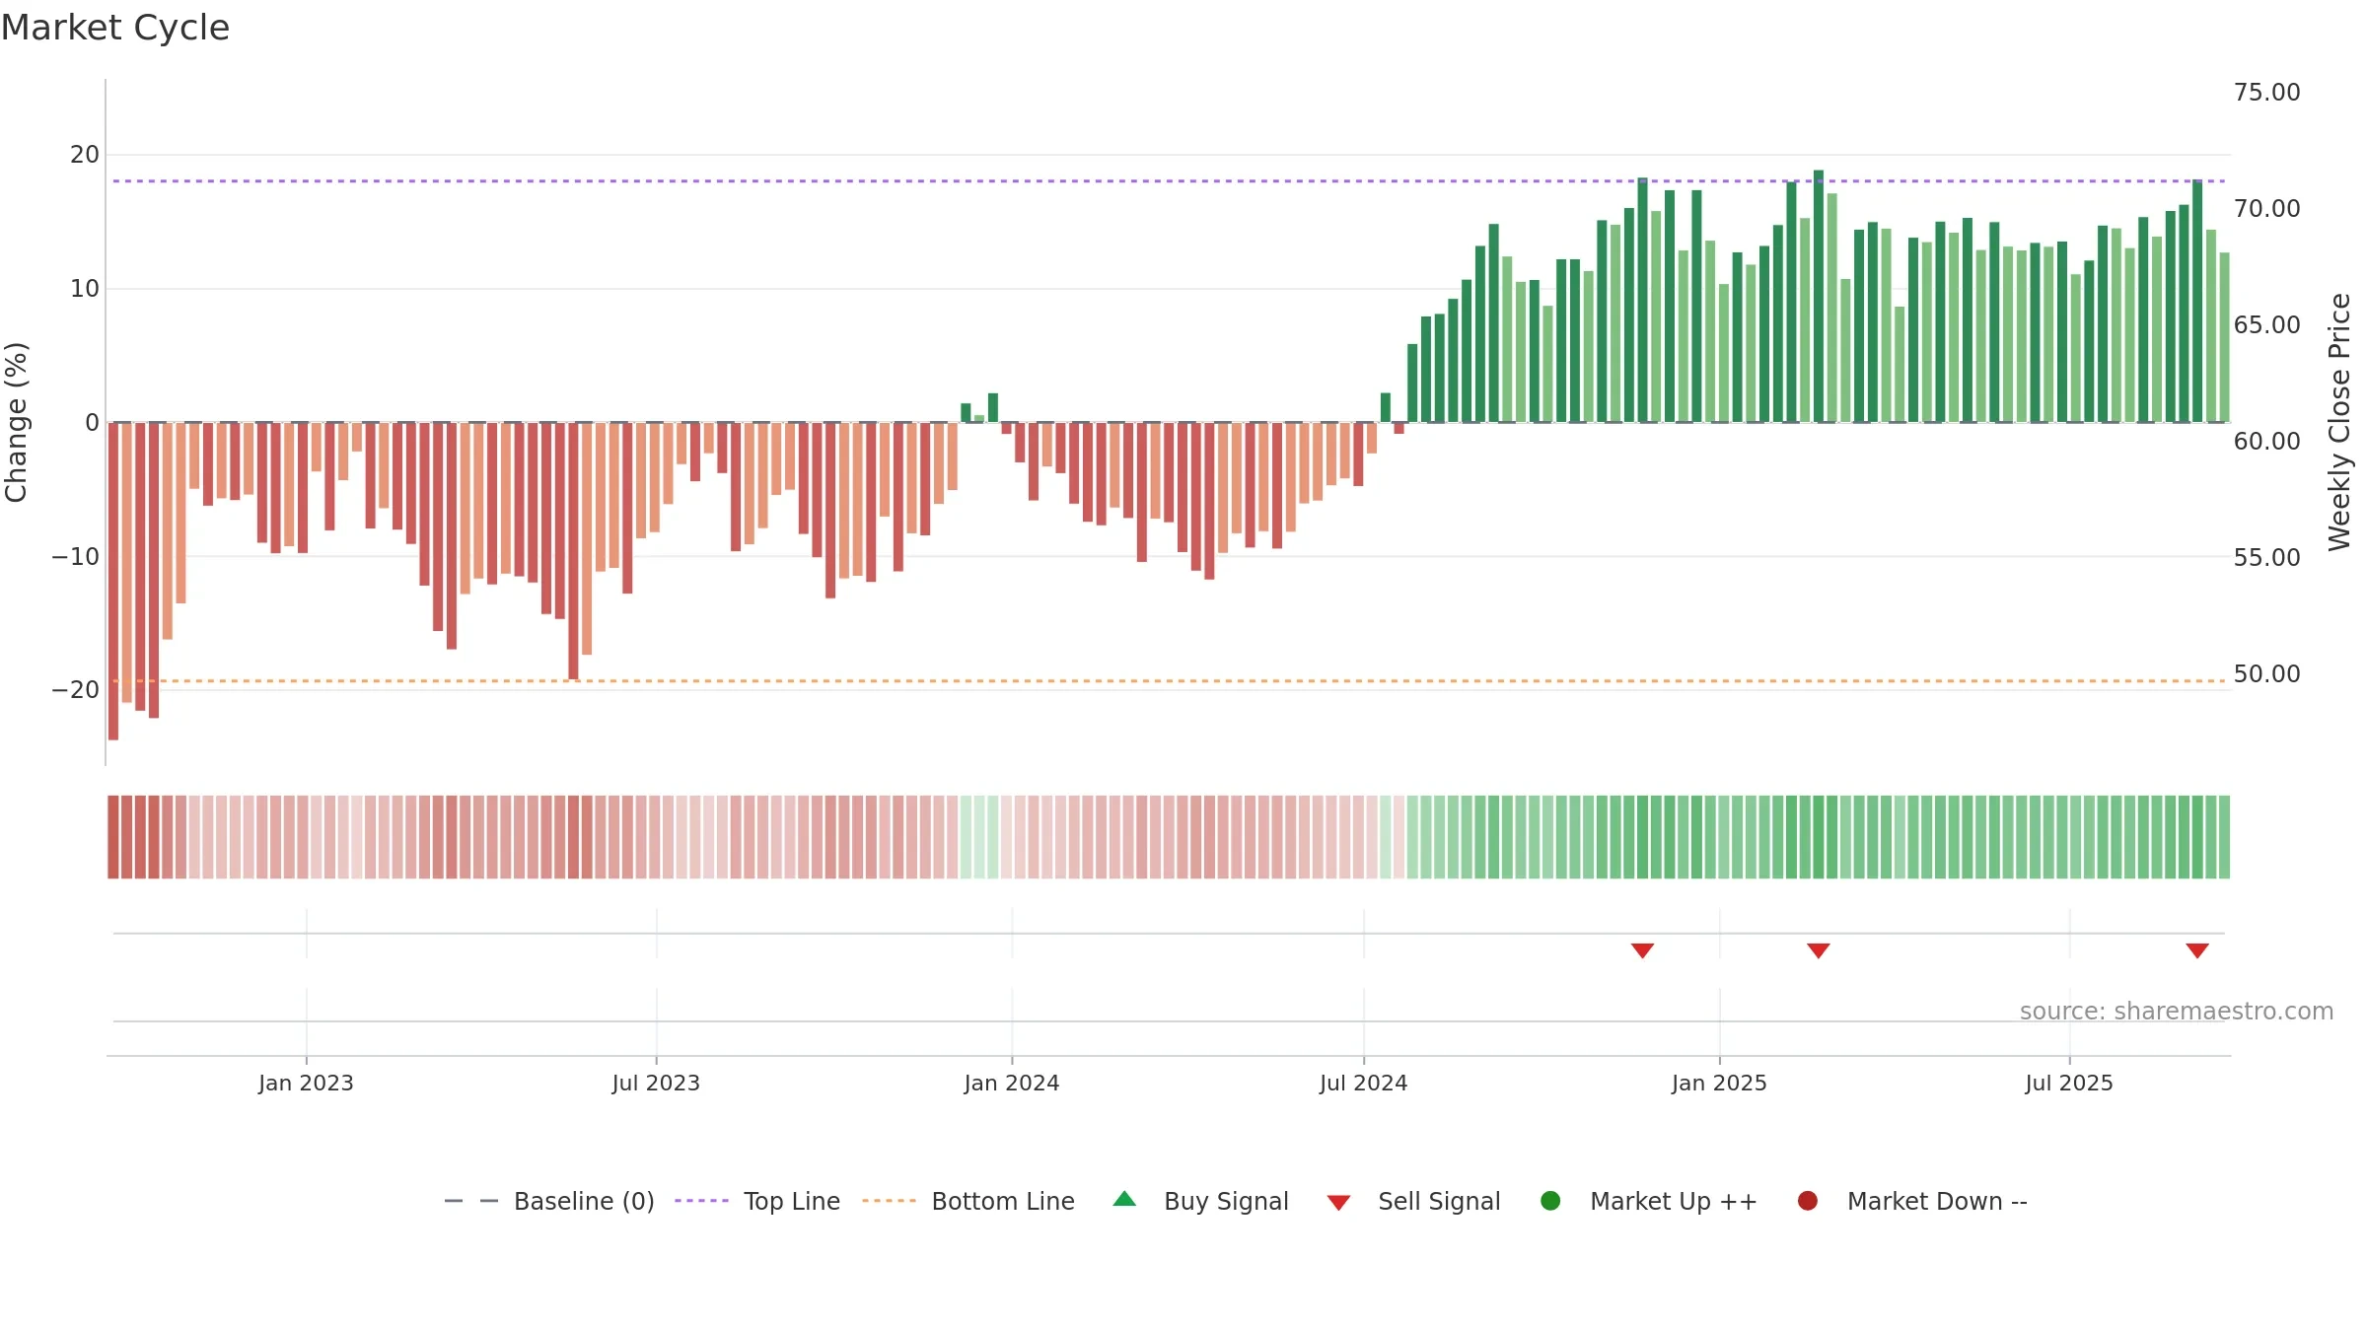Click the 20 label on Change axis
This screenshot has width=2367, height=1331.
[85, 155]
